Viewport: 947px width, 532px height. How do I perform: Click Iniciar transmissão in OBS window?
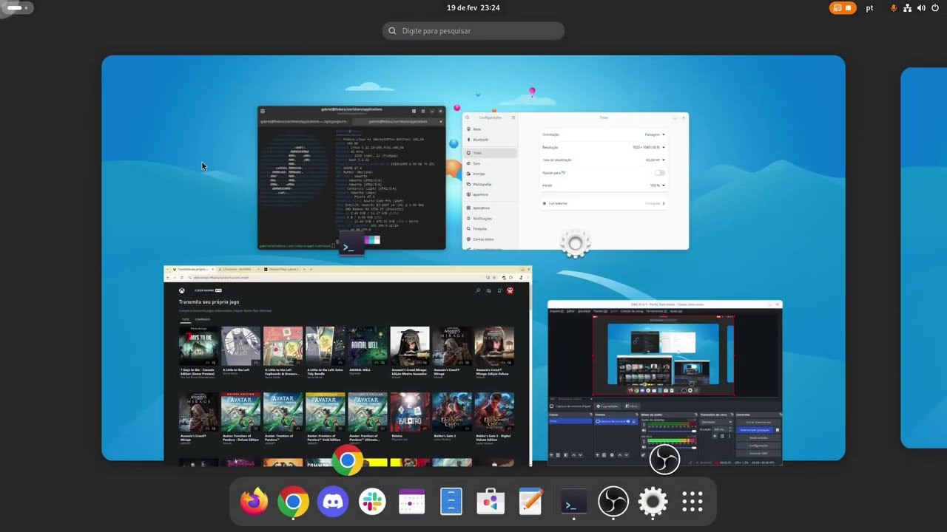(x=758, y=422)
